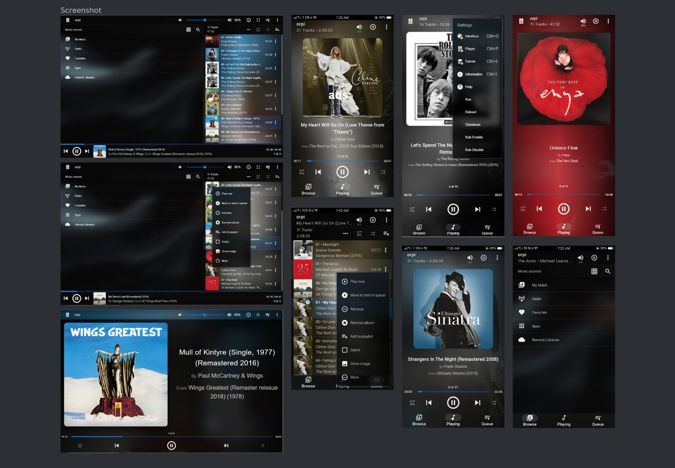Toggle repeat in the top desktop window queue header
The image size is (675, 468).
268,29
